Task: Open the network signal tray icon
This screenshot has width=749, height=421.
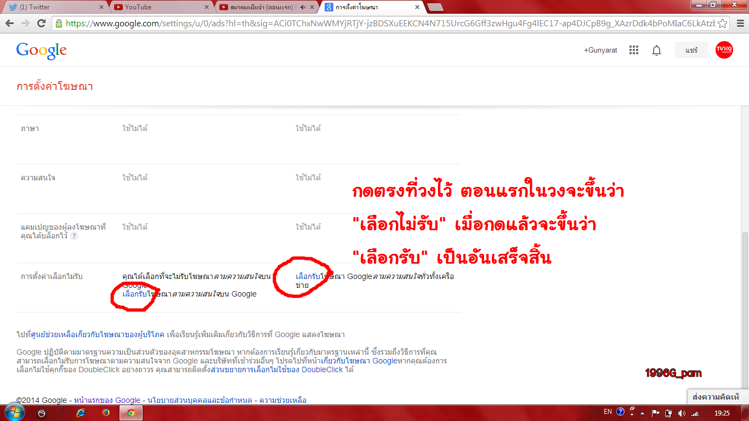Action: (x=695, y=413)
